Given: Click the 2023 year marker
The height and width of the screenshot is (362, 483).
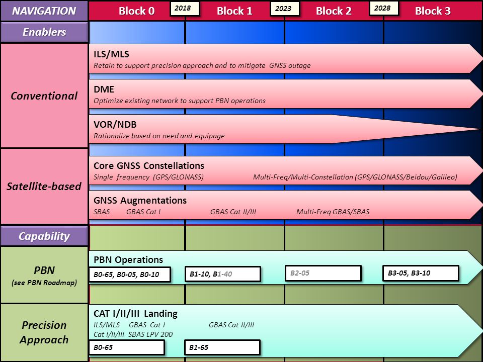Looking at the screenshot, I should point(285,9).
